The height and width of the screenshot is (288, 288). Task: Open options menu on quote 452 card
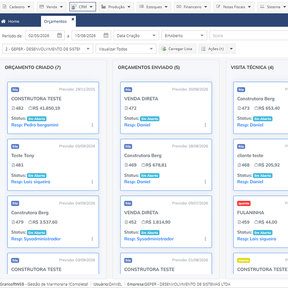[205, 239]
